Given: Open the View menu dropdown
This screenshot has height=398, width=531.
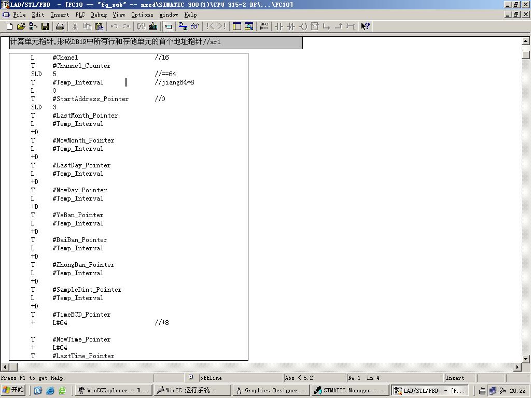Looking at the screenshot, I should (119, 15).
